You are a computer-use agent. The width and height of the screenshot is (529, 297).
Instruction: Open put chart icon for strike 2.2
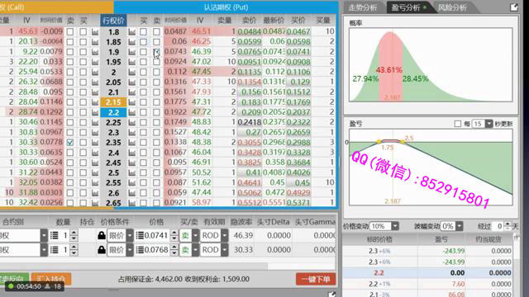[132, 112]
